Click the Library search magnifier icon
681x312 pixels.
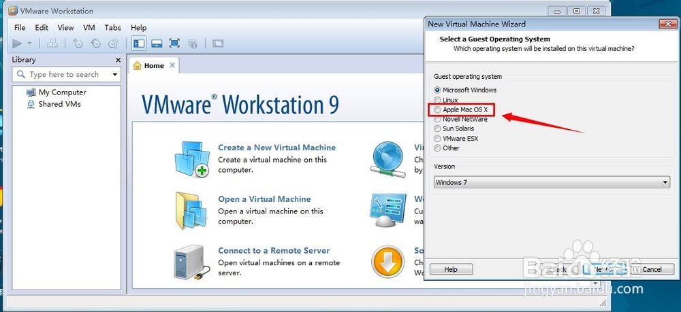pos(20,75)
